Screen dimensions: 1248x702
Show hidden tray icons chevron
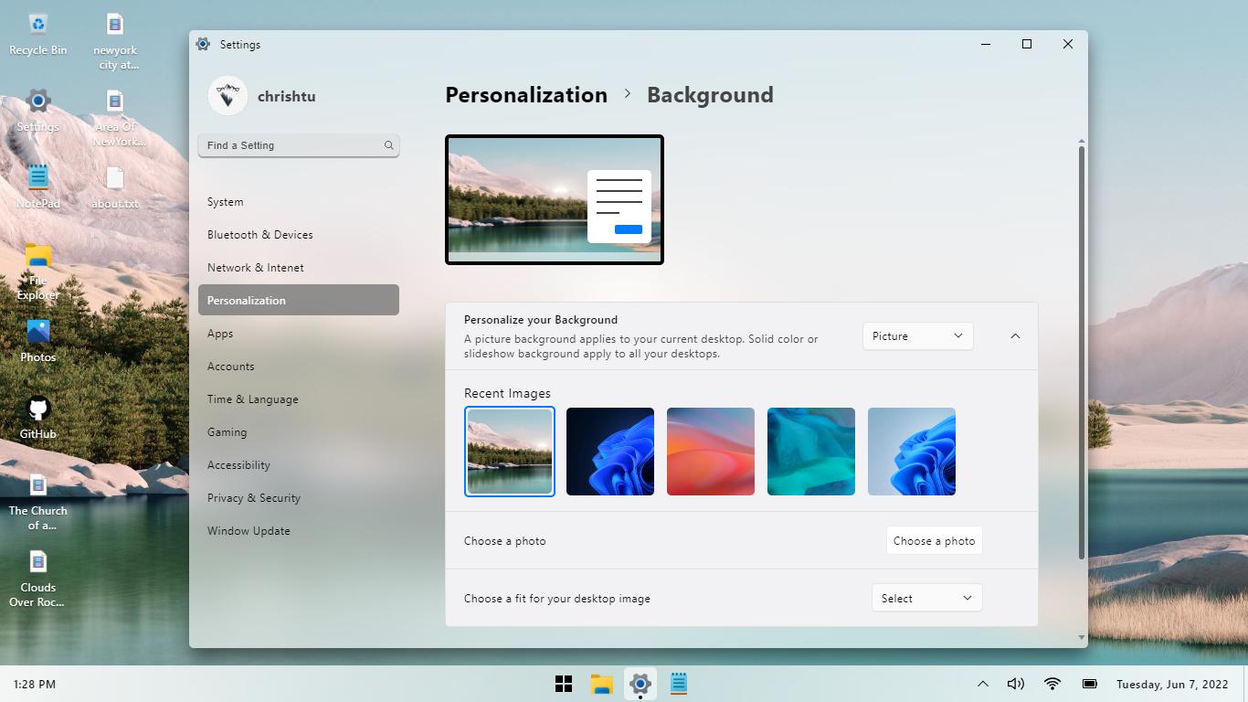(x=983, y=684)
